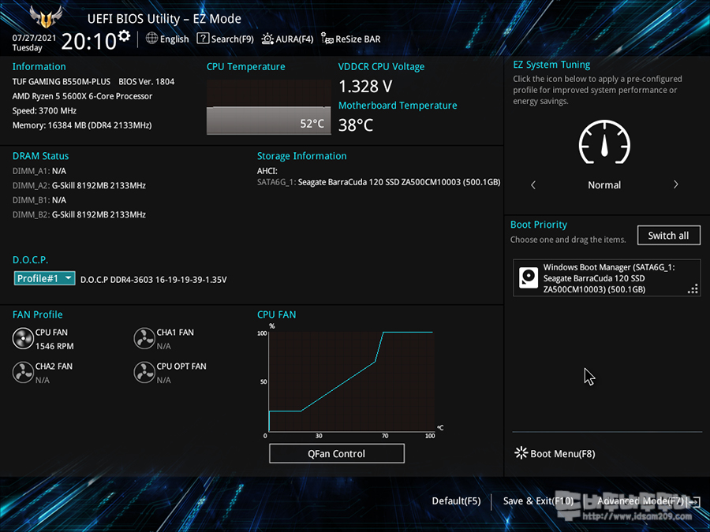The image size is (710, 532).
Task: Click the Speed: 3700 MHz line
Action: coord(44,110)
